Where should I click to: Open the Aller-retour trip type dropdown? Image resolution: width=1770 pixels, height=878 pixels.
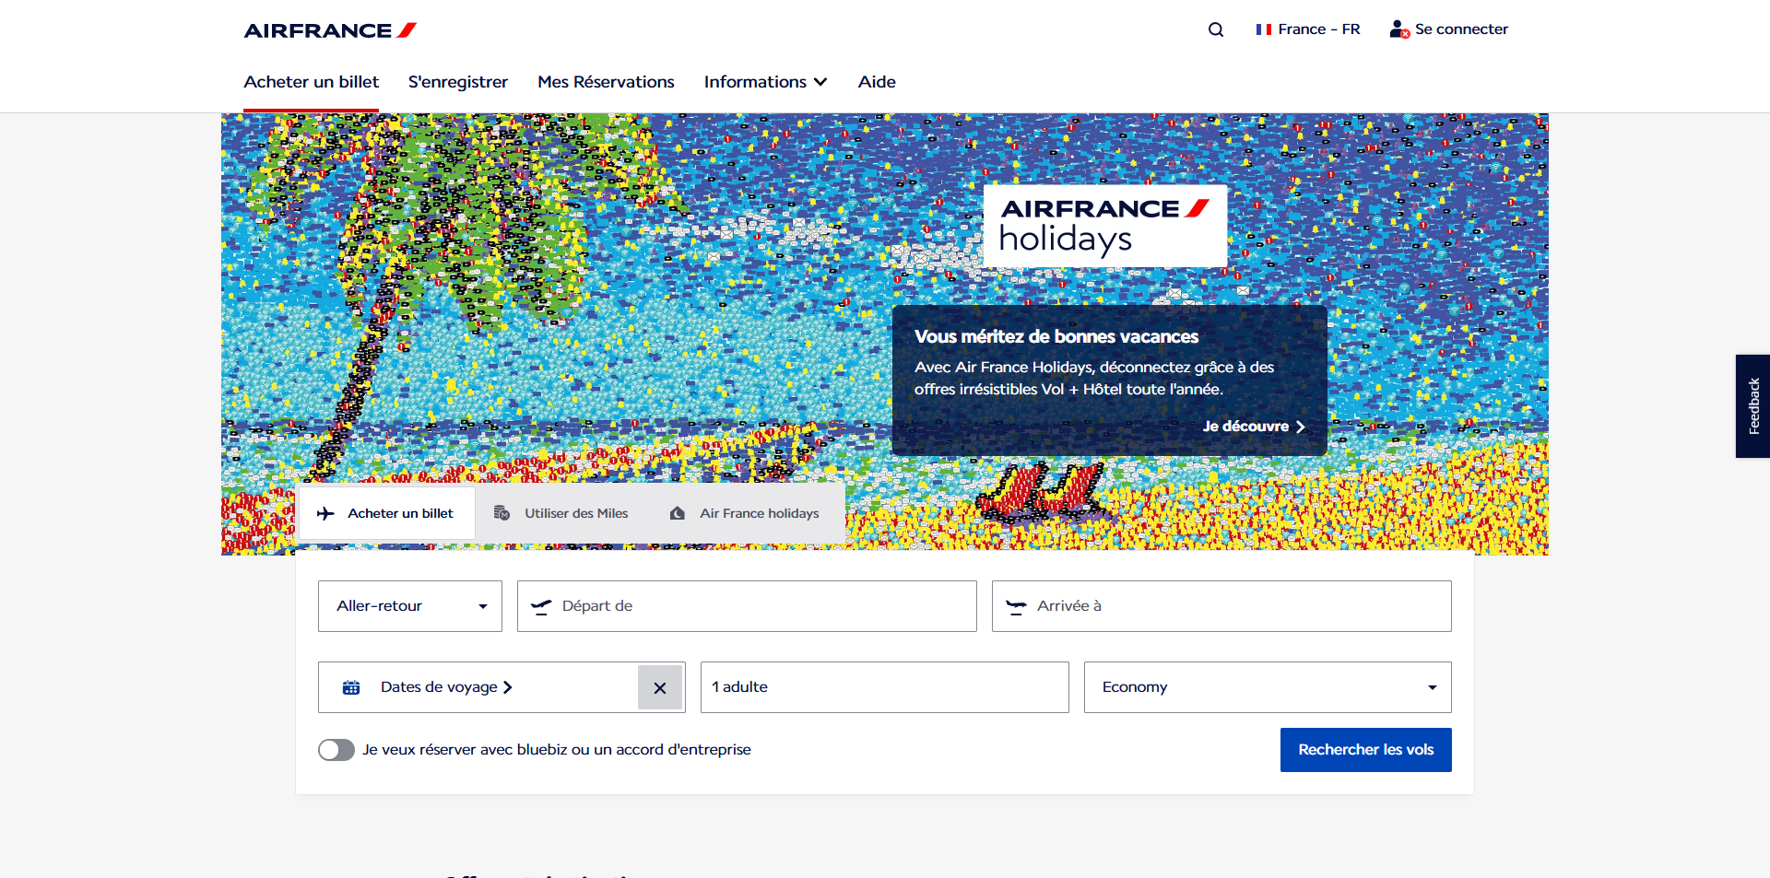point(410,606)
